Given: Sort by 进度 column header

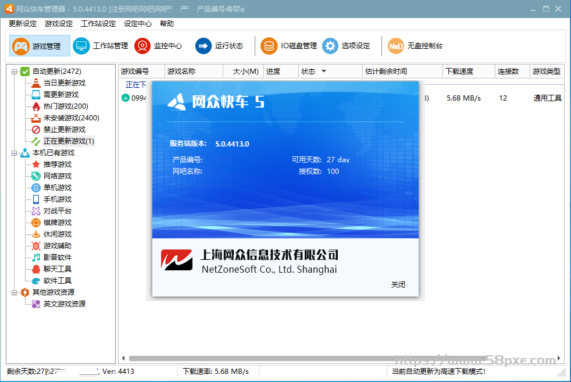Looking at the screenshot, I should click(x=281, y=72).
